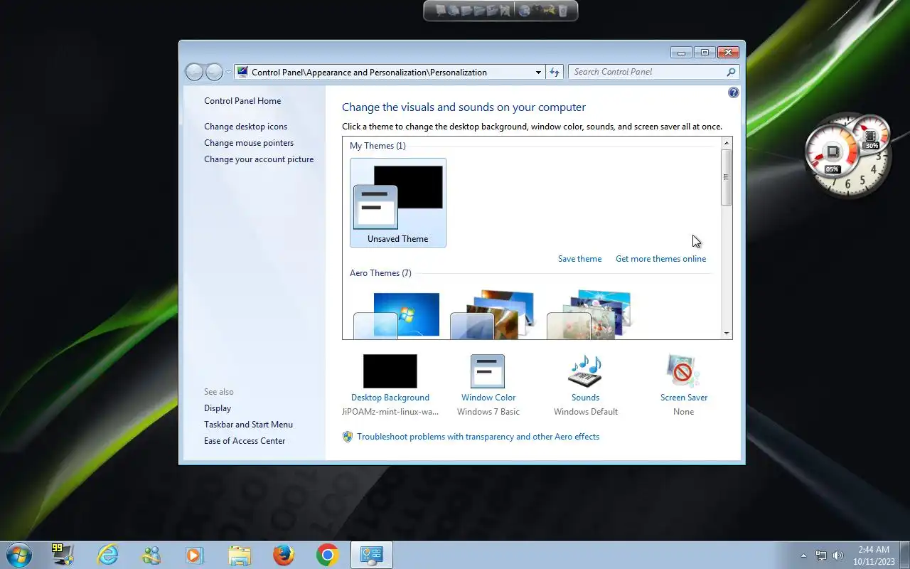This screenshot has height=569, width=910.
Task: Open the clock showing 2:44 AM
Action: tap(874, 555)
